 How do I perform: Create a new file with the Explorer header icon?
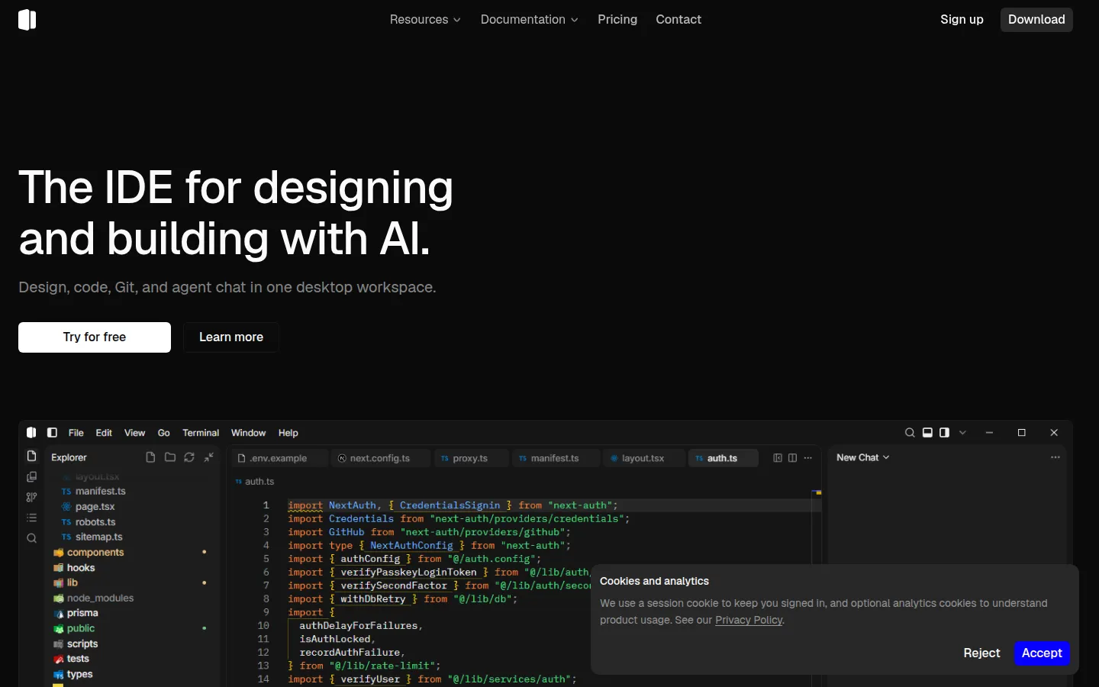(150, 457)
